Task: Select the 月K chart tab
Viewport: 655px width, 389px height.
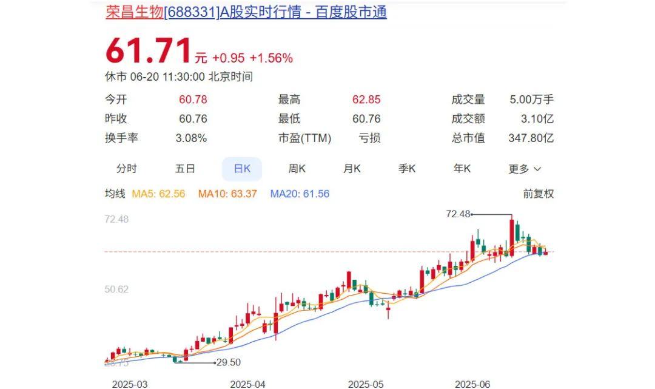Action: click(352, 169)
